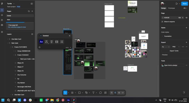Open the 4% zoom level dropdown
This screenshot has width=189, height=103.
(185, 8)
